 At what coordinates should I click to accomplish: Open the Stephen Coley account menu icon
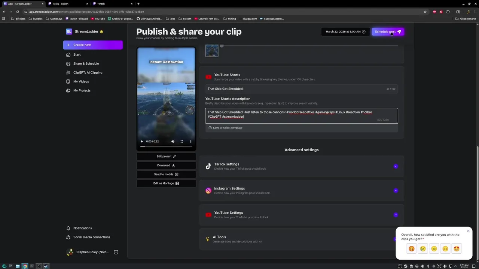coord(116,252)
